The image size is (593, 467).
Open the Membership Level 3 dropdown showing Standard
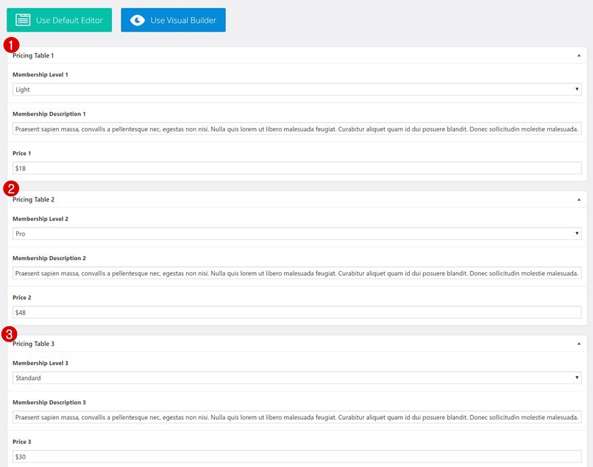click(297, 378)
